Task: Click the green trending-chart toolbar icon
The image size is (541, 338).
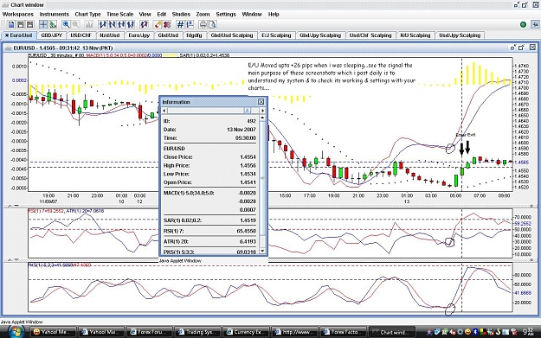Action: 53,24
